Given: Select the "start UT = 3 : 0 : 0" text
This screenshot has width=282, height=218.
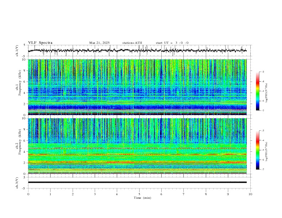Looking at the screenshot, I should 172,43.
